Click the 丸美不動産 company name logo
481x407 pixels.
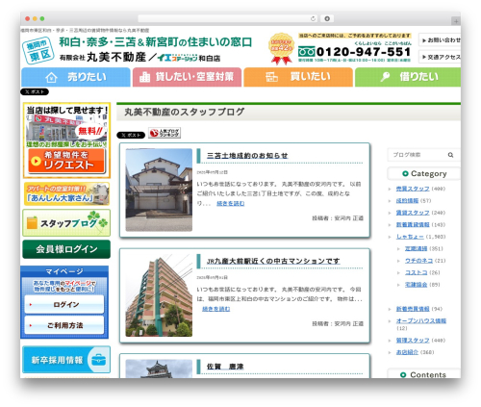point(116,58)
